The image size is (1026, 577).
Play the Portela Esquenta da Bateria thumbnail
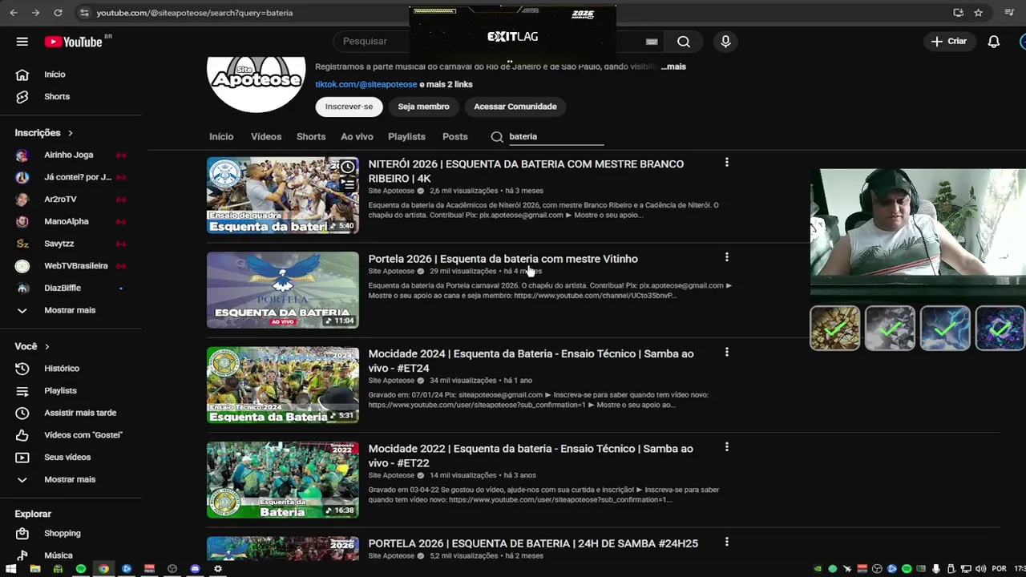click(283, 290)
